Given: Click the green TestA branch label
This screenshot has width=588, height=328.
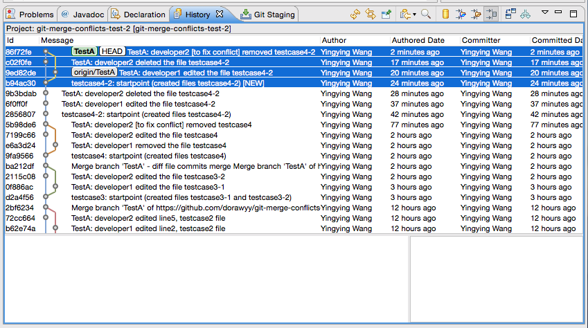Looking at the screenshot, I should pos(84,52).
